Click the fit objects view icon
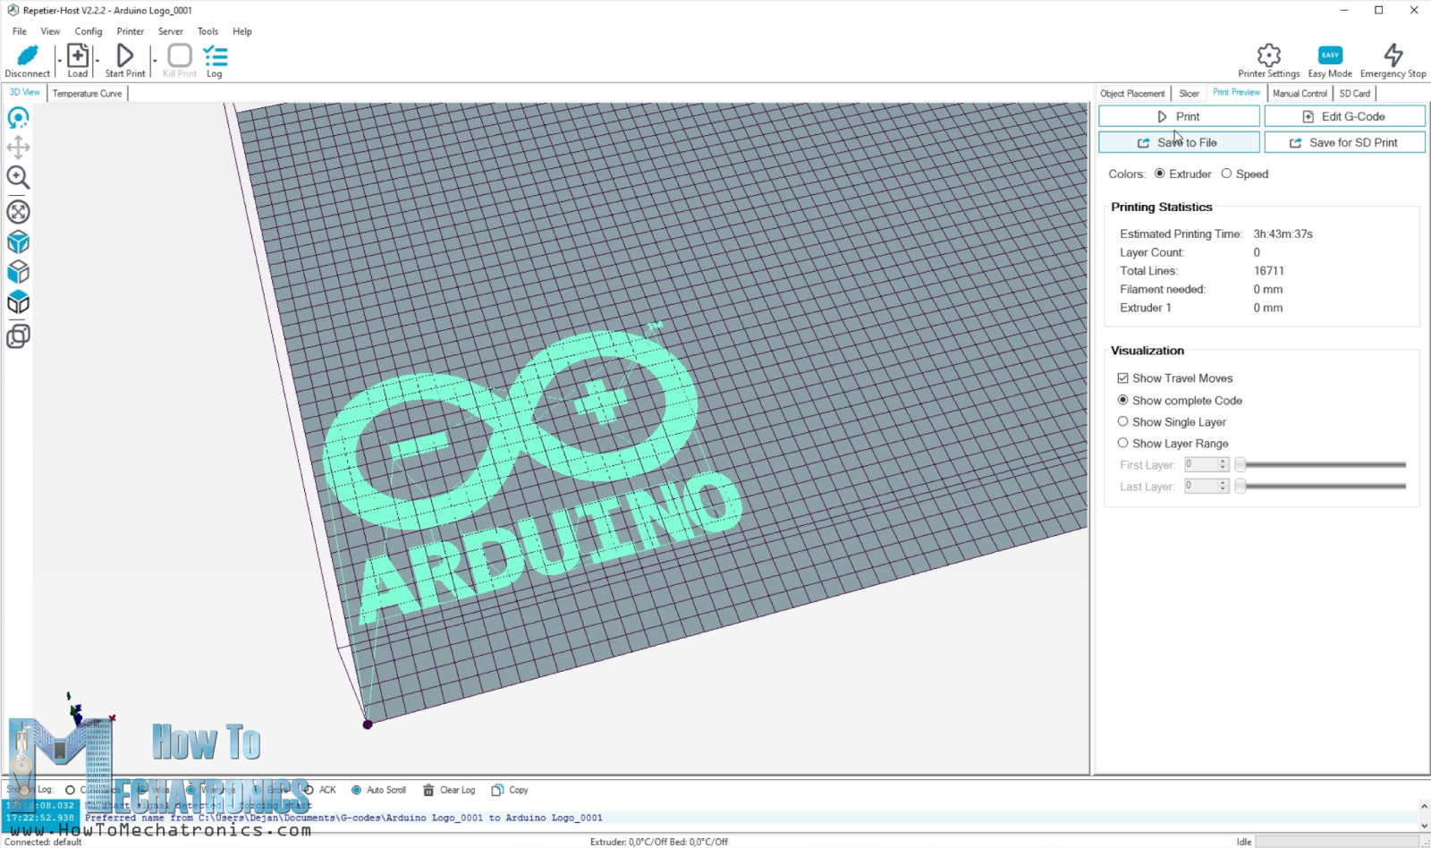Viewport: 1431px width, 848px height. click(19, 211)
